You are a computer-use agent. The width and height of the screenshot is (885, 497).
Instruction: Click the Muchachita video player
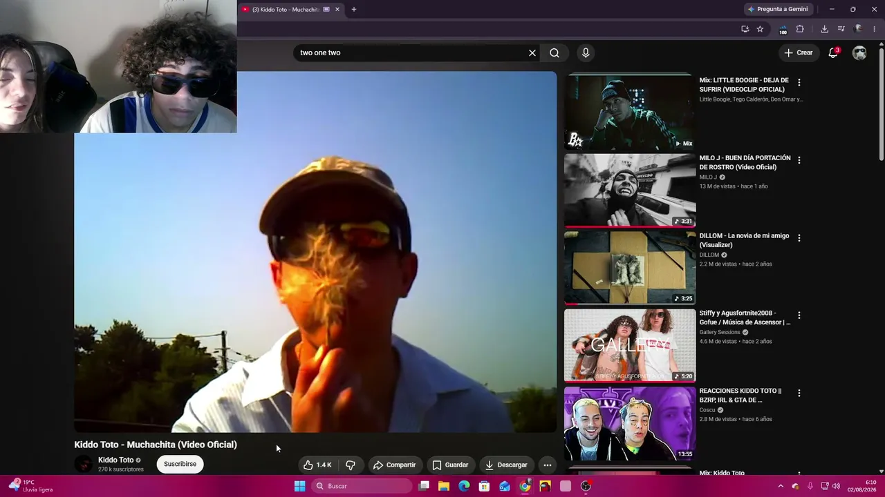tap(315, 252)
